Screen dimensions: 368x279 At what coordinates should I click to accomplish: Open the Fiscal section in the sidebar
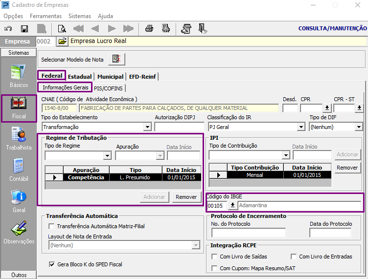(x=19, y=108)
